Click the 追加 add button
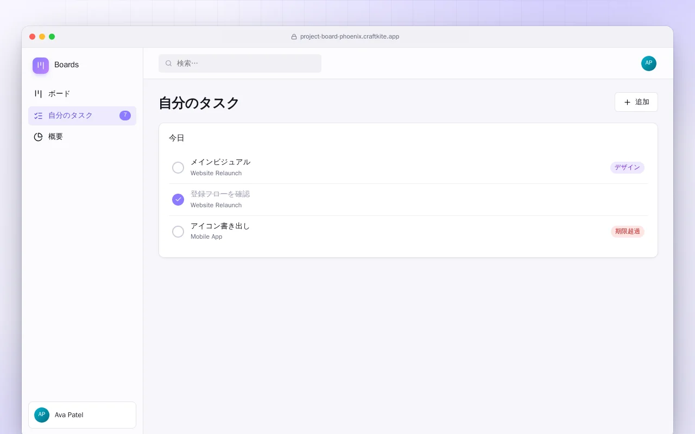The image size is (695, 434). click(636, 102)
